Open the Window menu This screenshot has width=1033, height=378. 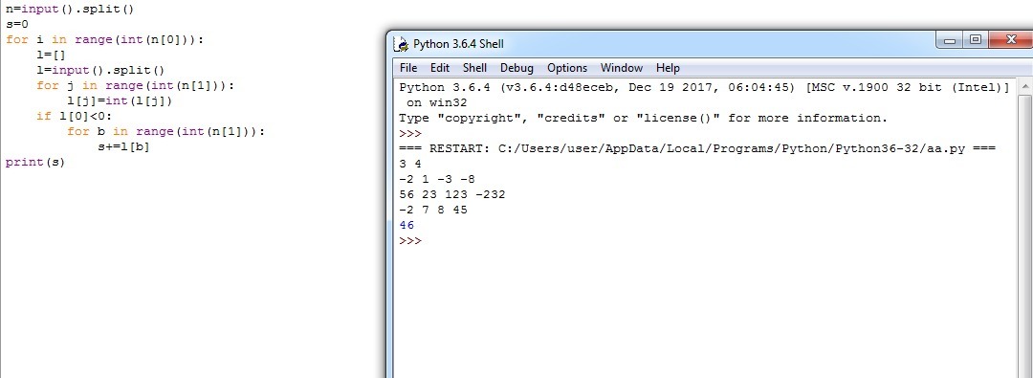(x=622, y=68)
